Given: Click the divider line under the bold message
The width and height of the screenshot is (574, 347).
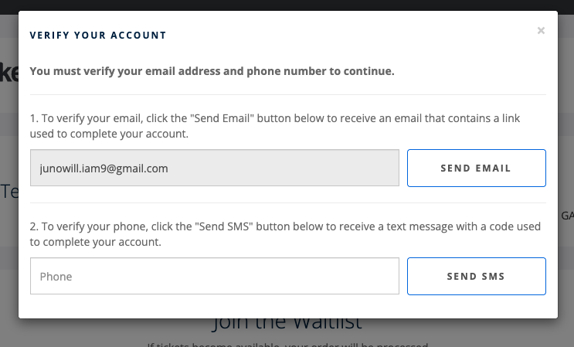Looking at the screenshot, I should (x=287, y=95).
